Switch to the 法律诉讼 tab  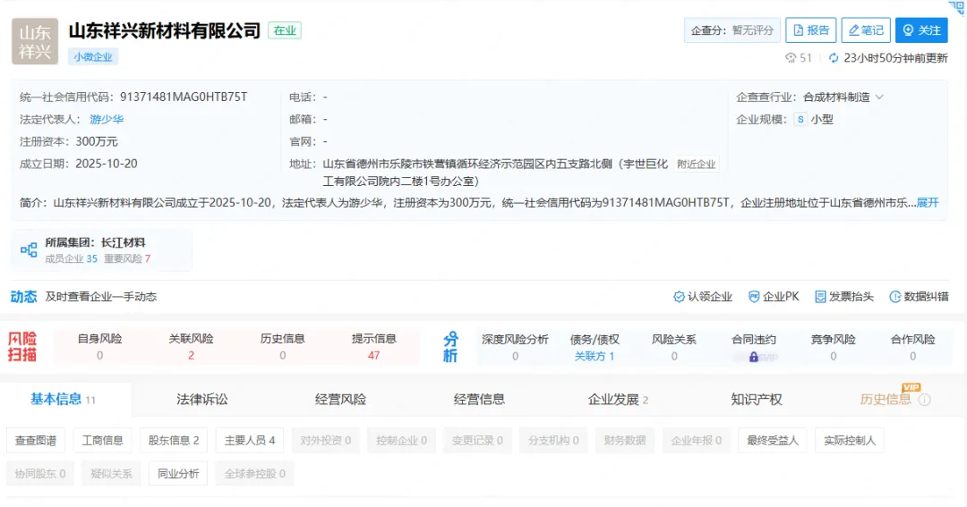point(202,400)
